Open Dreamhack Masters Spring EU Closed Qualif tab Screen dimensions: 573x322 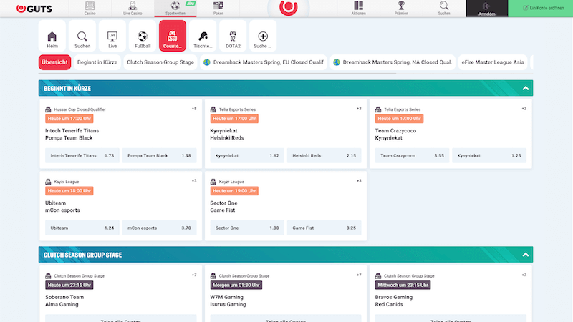(264, 62)
